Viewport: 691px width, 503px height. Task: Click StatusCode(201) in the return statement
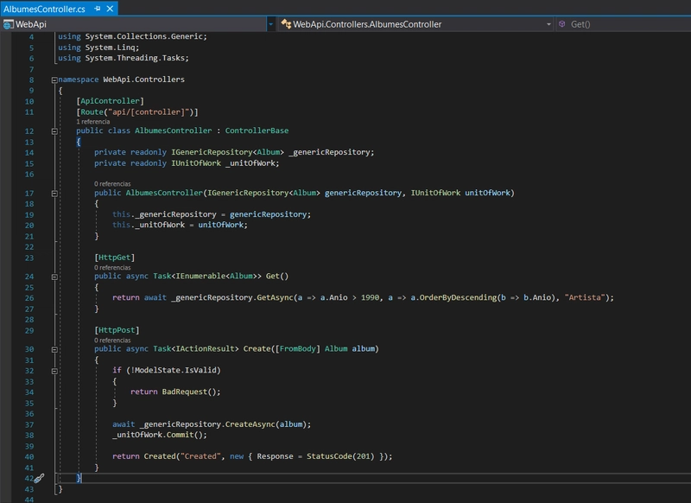pyautogui.click(x=340, y=456)
